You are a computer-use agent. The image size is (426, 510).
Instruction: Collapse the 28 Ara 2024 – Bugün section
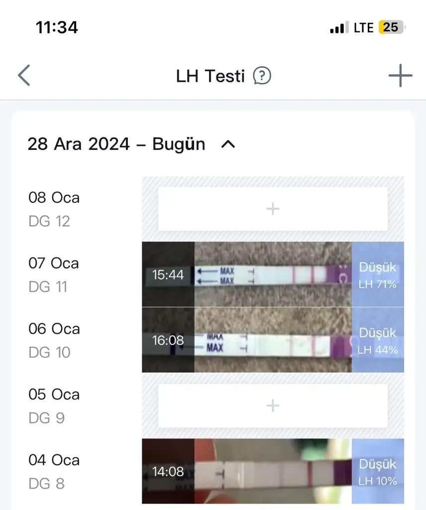pos(228,144)
